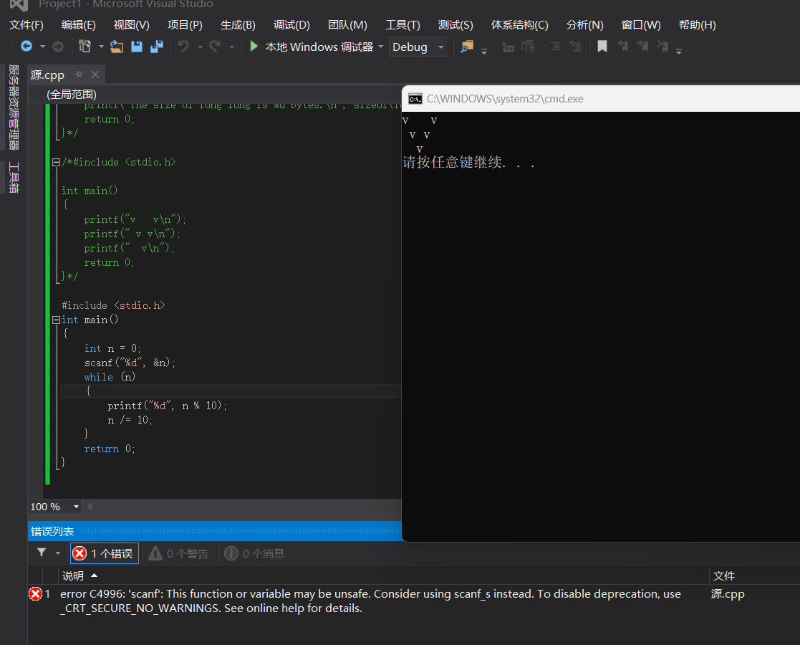Toggle the '1 个错误' errors filter
800x645 pixels.
[x=105, y=553]
